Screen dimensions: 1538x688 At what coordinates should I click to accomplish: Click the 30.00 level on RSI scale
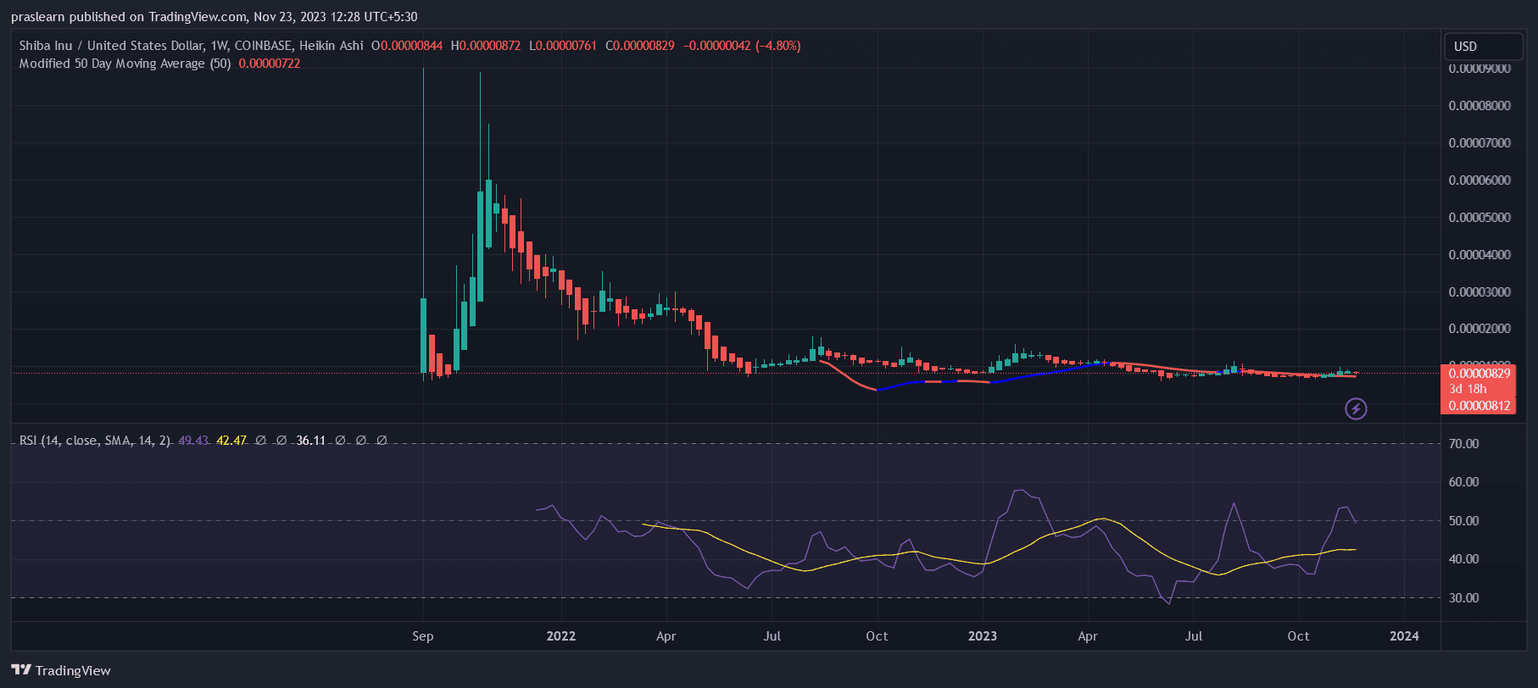1463,598
